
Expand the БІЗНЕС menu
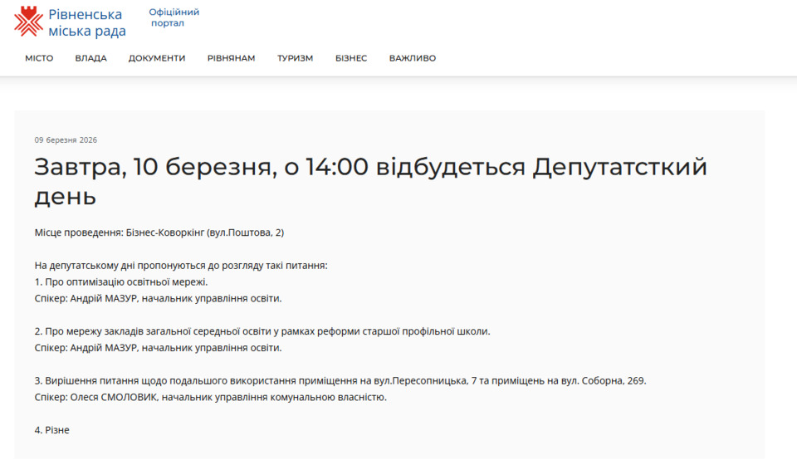pyautogui.click(x=351, y=58)
